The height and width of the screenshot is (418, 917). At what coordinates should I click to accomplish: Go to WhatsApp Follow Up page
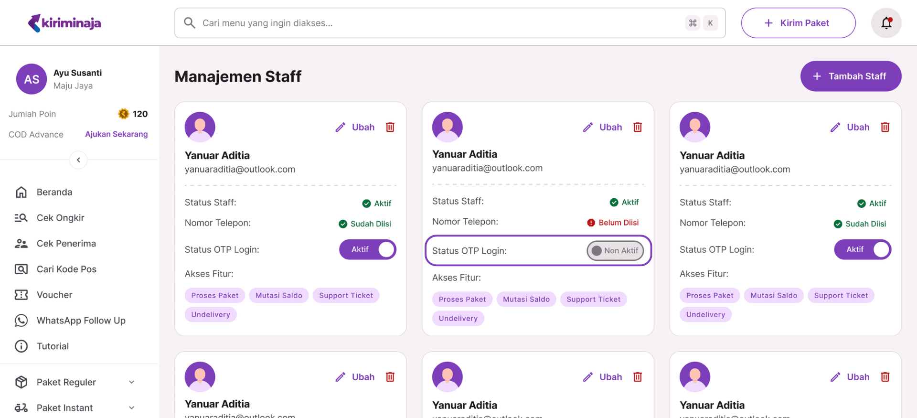tap(81, 321)
